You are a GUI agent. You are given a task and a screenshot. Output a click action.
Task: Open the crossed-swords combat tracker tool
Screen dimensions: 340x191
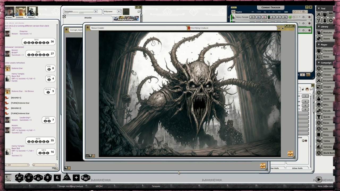(319, 14)
